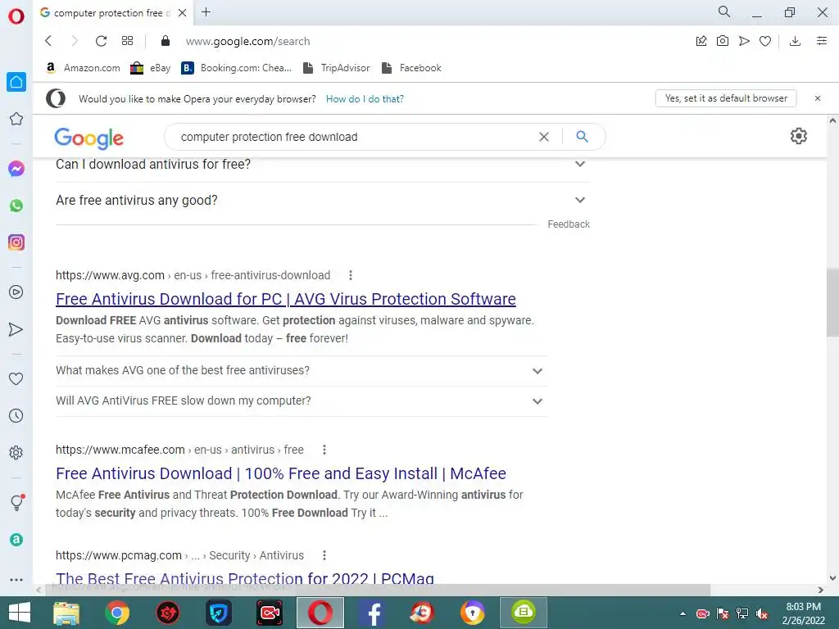This screenshot has height=629, width=839.
Task: Open Easy Setup settings sliders
Action: (x=822, y=41)
